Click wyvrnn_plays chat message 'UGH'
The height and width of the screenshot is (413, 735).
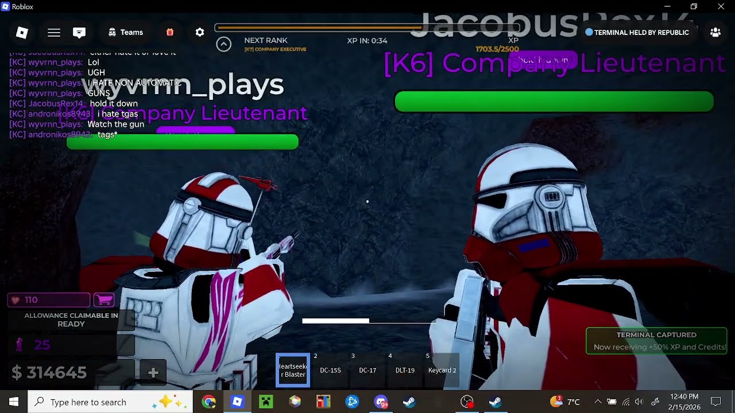coord(96,73)
